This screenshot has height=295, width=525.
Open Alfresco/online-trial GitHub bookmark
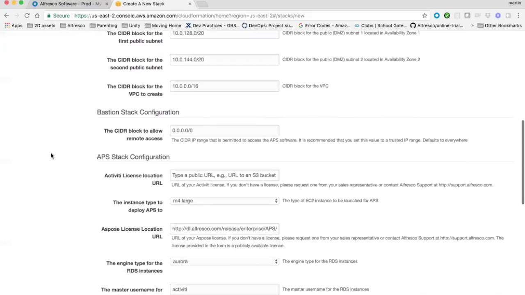click(x=436, y=25)
